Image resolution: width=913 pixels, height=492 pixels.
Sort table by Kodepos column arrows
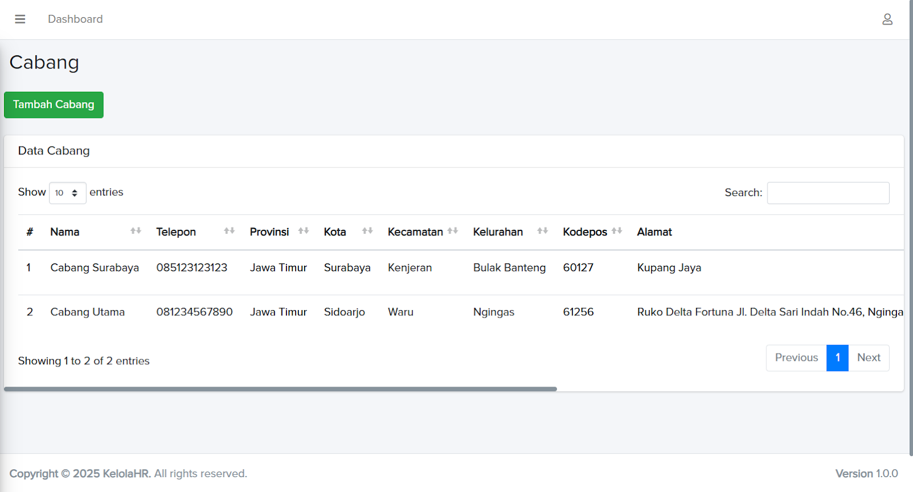click(616, 231)
